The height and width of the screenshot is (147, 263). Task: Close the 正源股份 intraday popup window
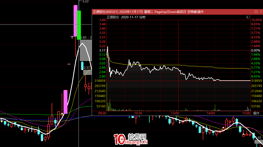(261, 12)
